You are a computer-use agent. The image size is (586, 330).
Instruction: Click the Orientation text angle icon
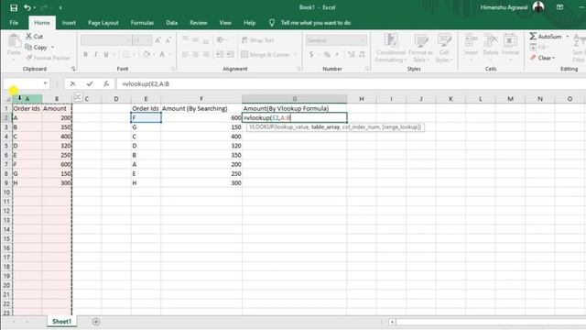click(220, 40)
